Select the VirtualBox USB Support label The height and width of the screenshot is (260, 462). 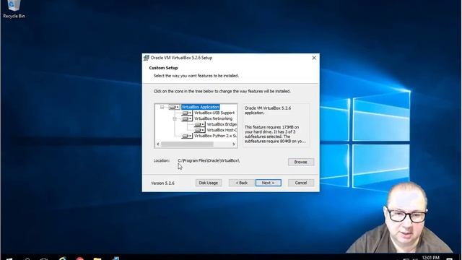point(214,113)
